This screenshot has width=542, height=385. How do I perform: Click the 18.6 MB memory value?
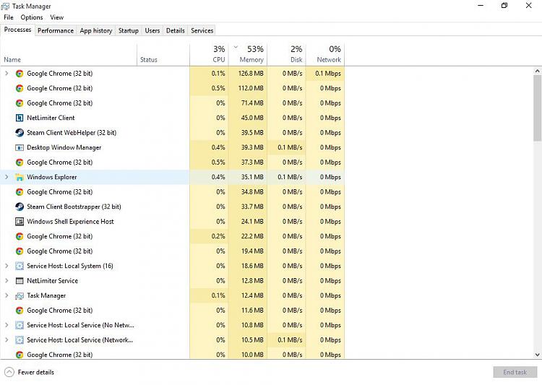(x=252, y=266)
